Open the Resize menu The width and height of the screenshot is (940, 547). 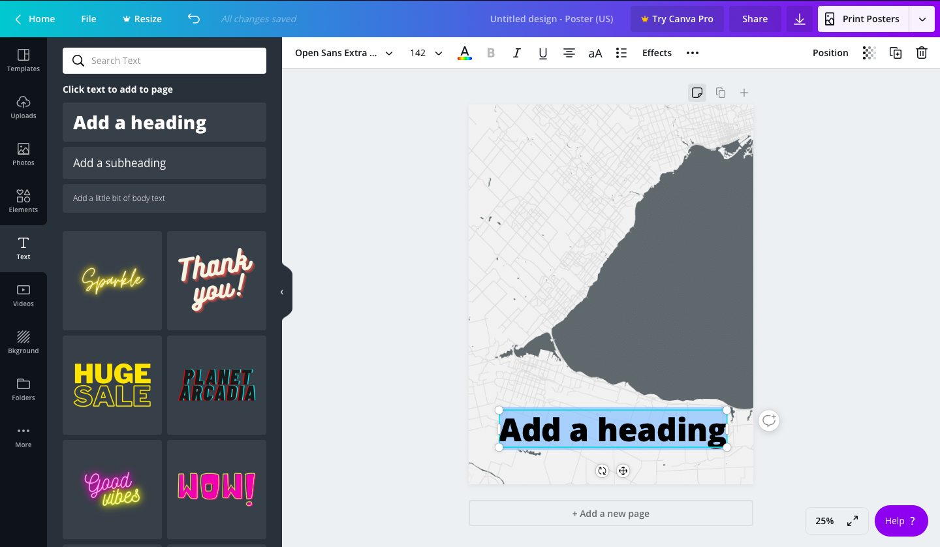tap(142, 19)
